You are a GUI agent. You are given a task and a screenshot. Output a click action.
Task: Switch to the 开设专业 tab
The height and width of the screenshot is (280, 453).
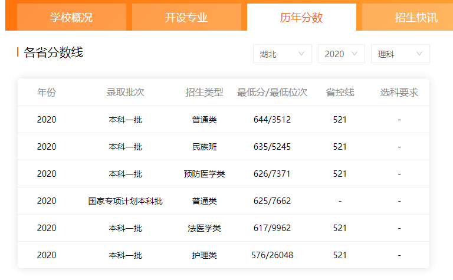coord(186,17)
